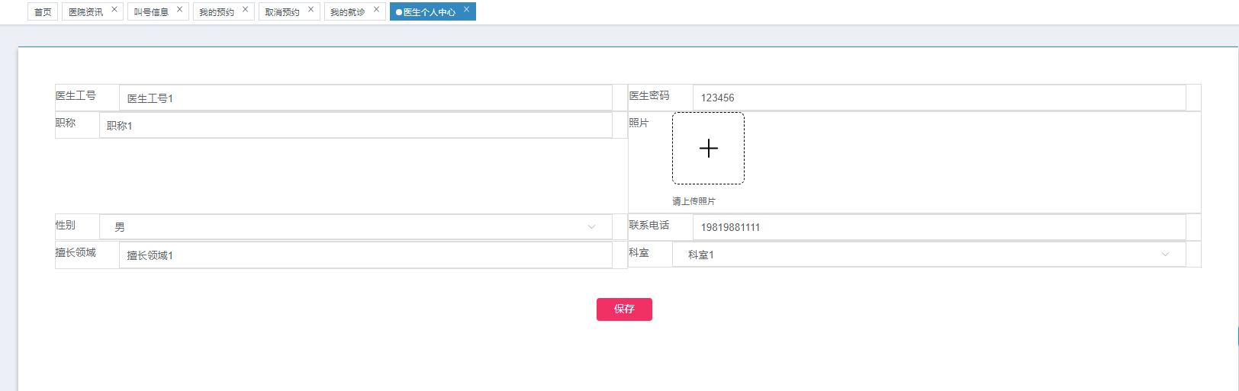Edit the 职称 text field
This screenshot has width=1239, height=391.
click(356, 126)
